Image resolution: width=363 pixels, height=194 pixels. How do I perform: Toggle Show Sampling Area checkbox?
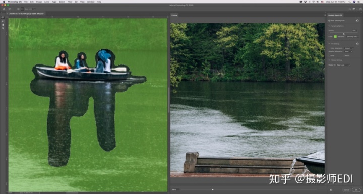point(329,21)
